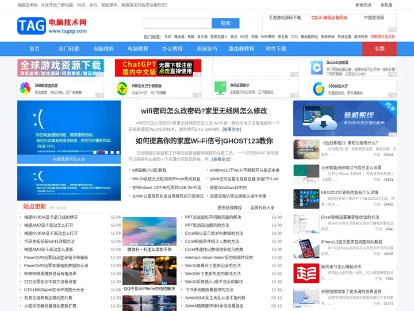Click the 360游戏大厅 icon
Screen dimensions: 414x311
click(319, 89)
